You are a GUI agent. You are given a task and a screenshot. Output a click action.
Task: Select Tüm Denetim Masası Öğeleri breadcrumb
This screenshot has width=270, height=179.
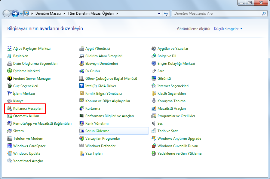tap(91, 13)
